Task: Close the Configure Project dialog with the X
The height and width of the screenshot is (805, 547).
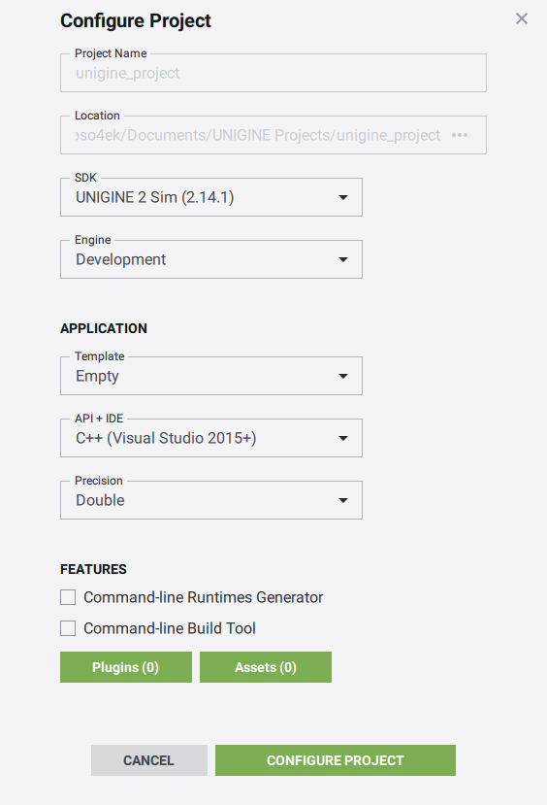Action: [x=522, y=19]
